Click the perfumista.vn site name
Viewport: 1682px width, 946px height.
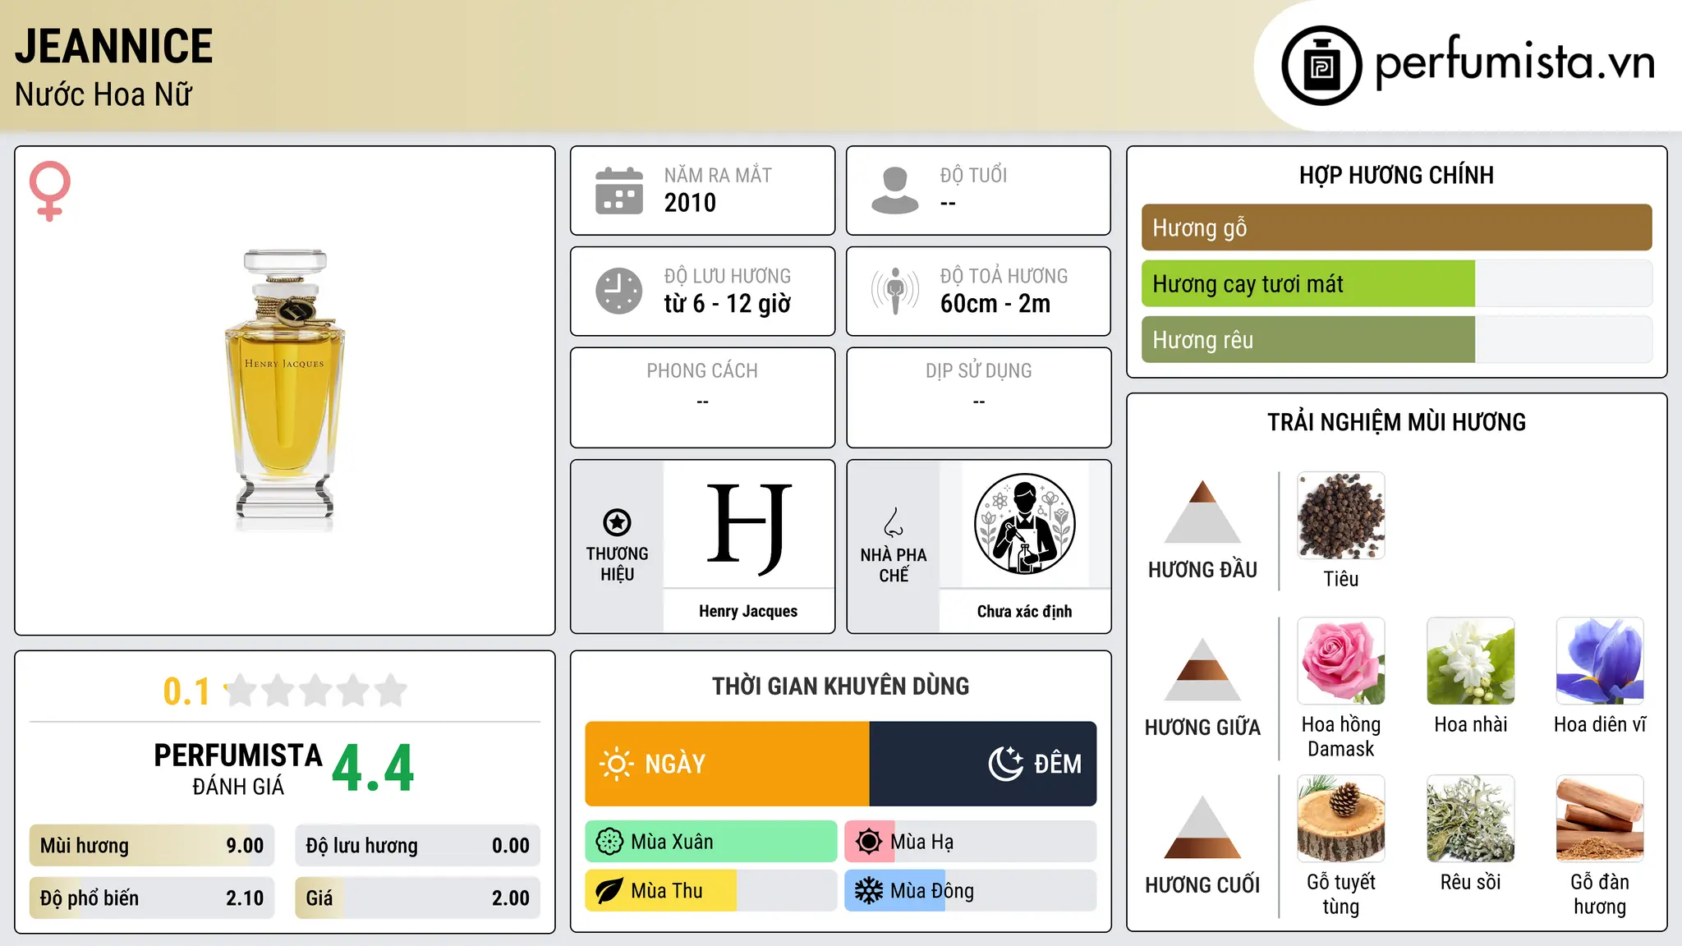[1514, 62]
